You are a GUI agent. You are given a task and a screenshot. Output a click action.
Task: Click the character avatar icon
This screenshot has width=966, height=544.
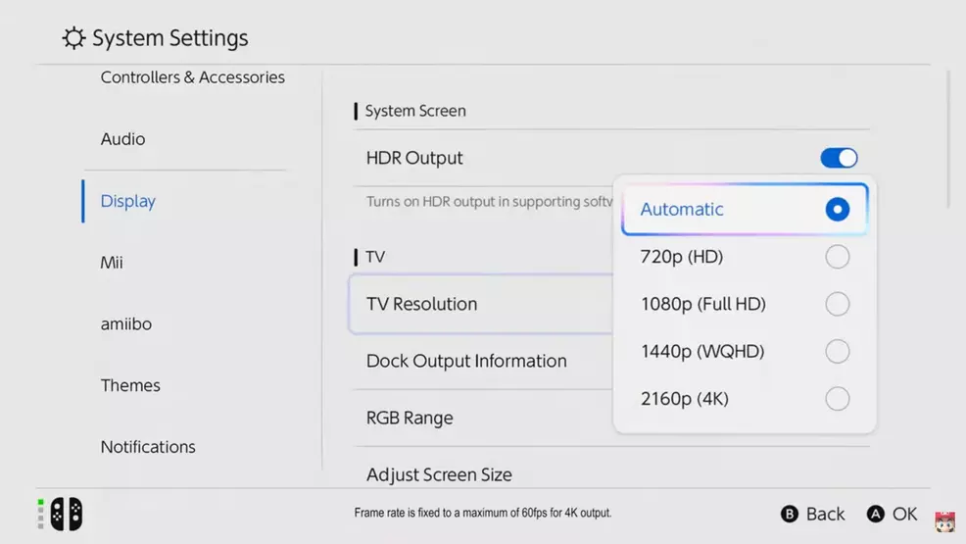click(x=944, y=521)
